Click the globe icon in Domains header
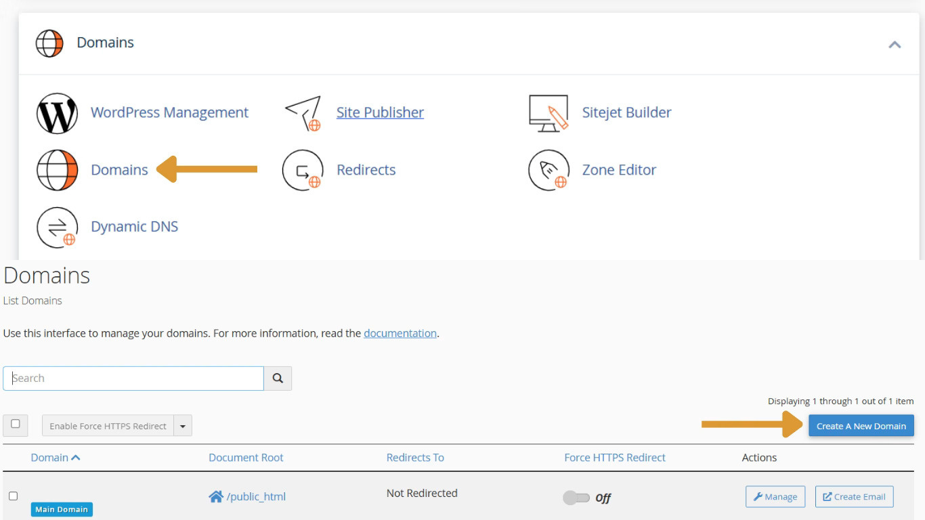The height and width of the screenshot is (520, 925). pyautogui.click(x=49, y=43)
